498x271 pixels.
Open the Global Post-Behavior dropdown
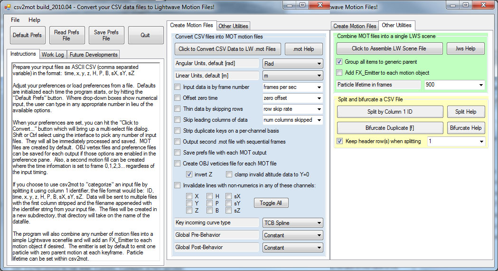pyautogui.click(x=292, y=247)
